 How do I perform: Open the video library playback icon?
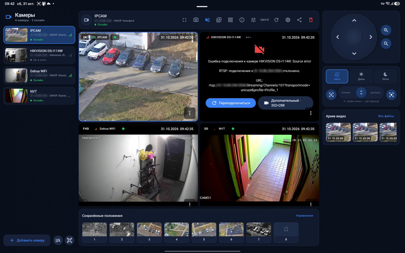[219, 20]
